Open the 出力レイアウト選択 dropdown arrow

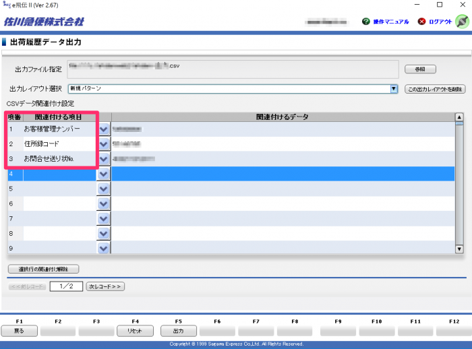pos(394,89)
